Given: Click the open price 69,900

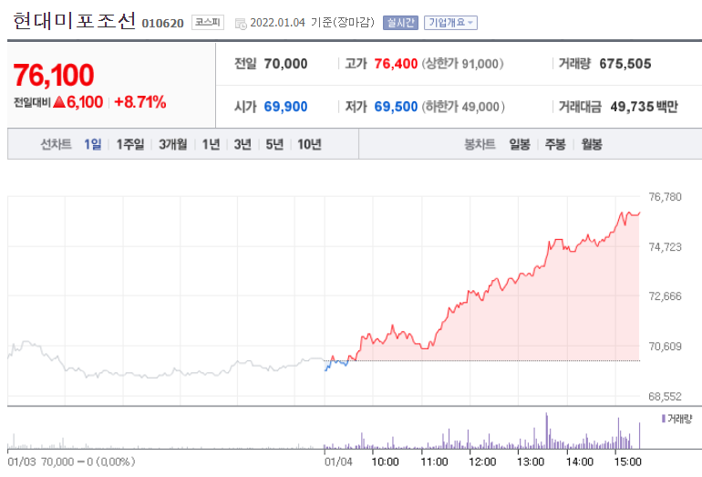Looking at the screenshot, I should [285, 107].
